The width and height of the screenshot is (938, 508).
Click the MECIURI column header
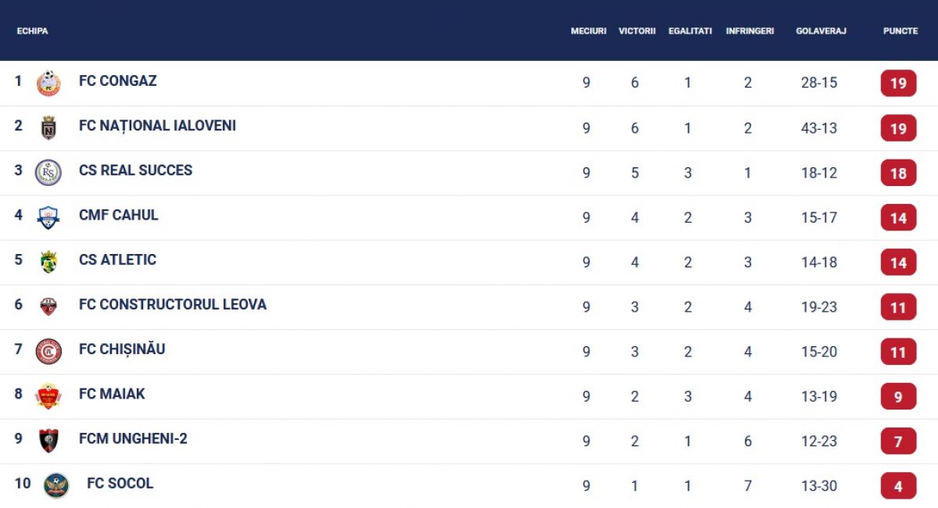tap(588, 31)
